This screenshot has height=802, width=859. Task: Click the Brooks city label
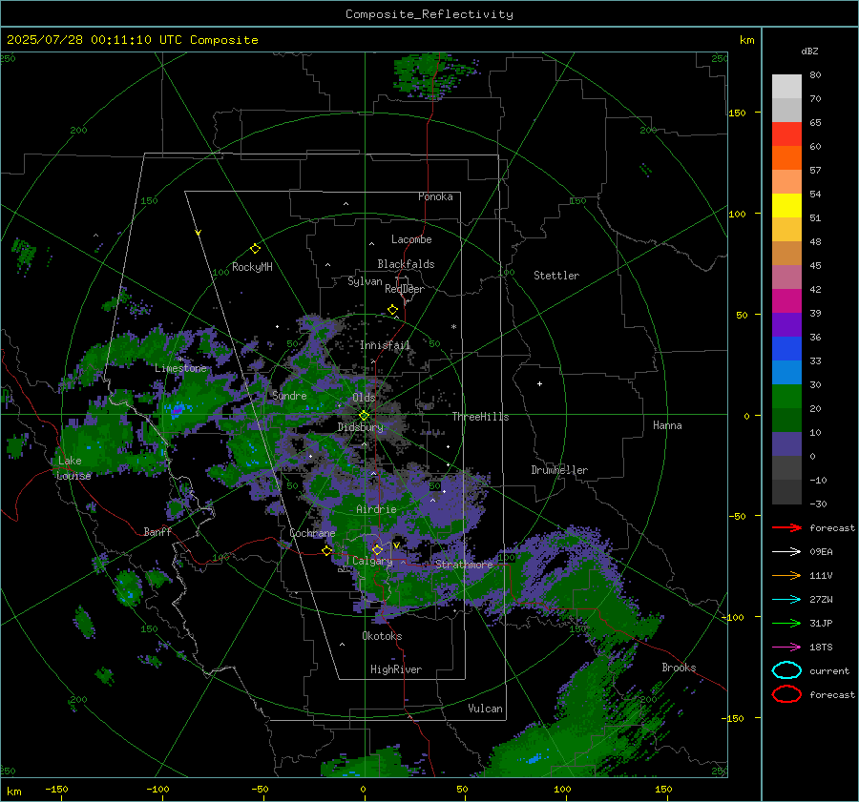tap(679, 668)
